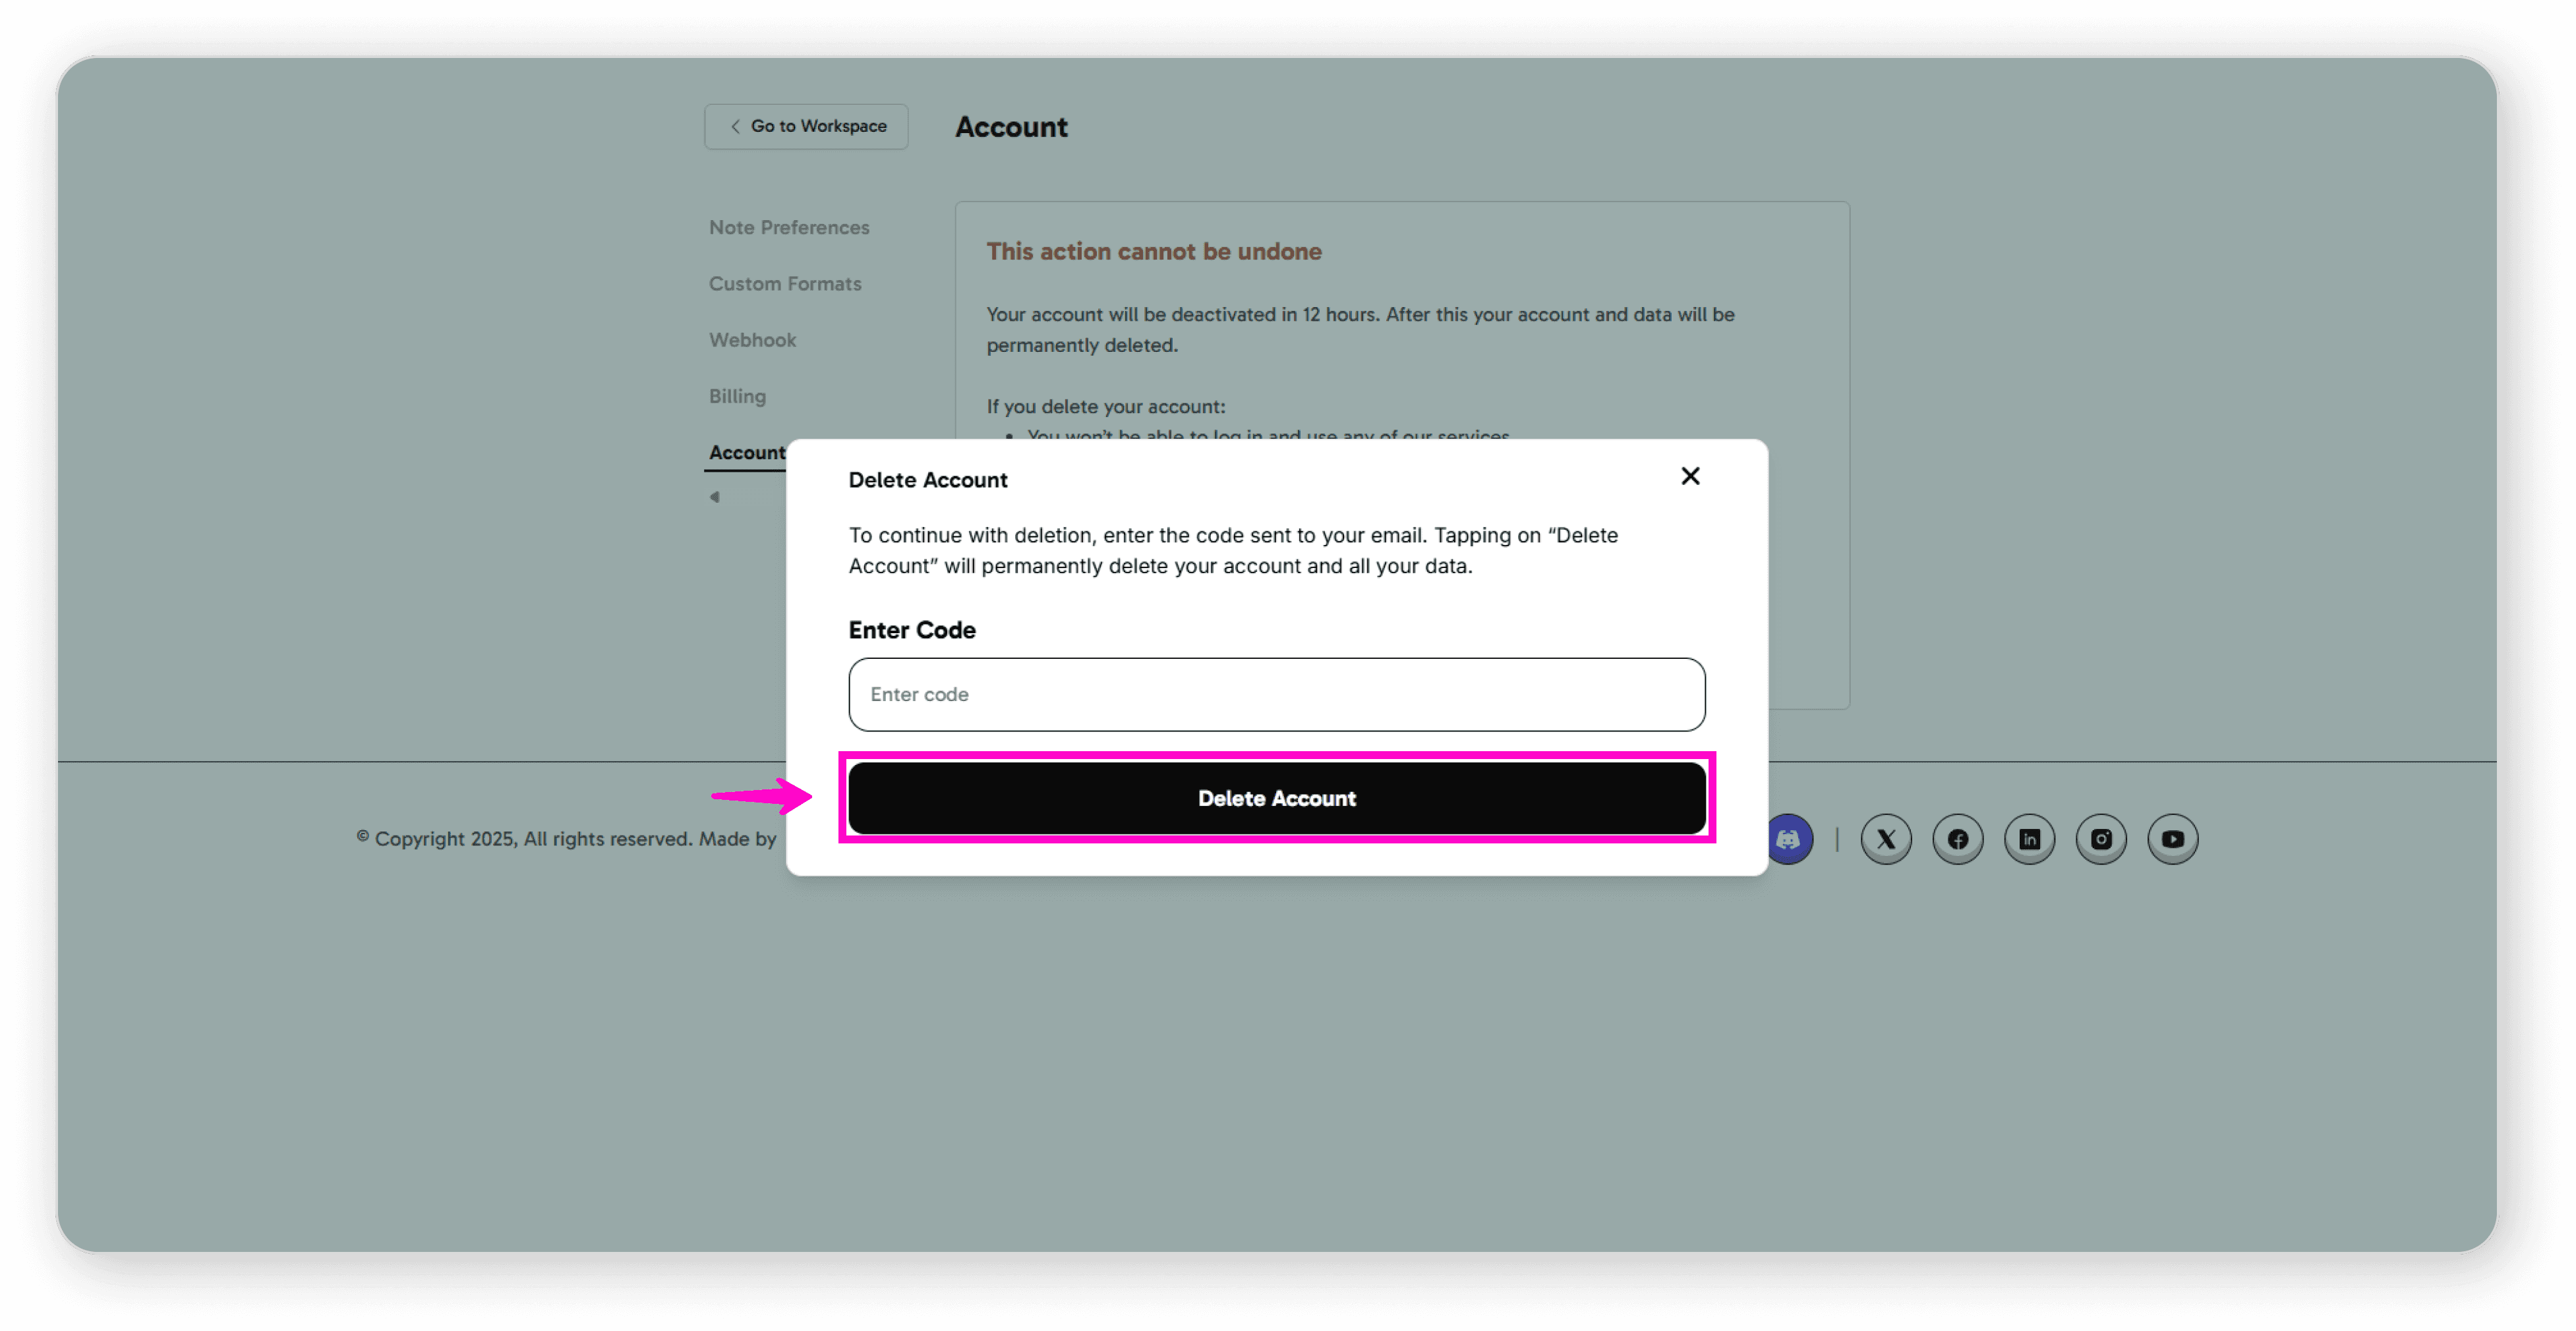Click the Enter Code field label
This screenshot has height=1331, width=2576.
click(911, 631)
